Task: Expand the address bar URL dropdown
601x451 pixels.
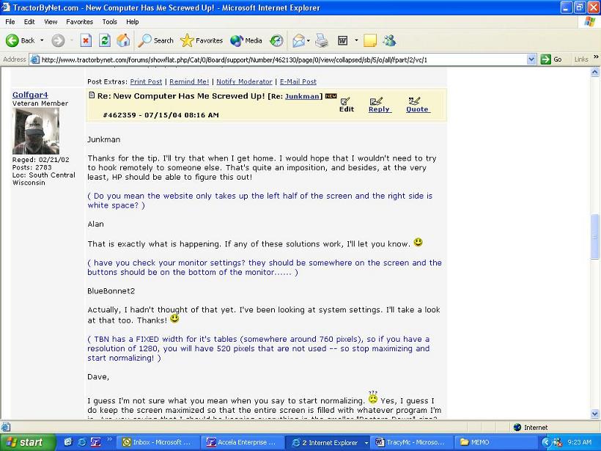Action: coord(531,59)
